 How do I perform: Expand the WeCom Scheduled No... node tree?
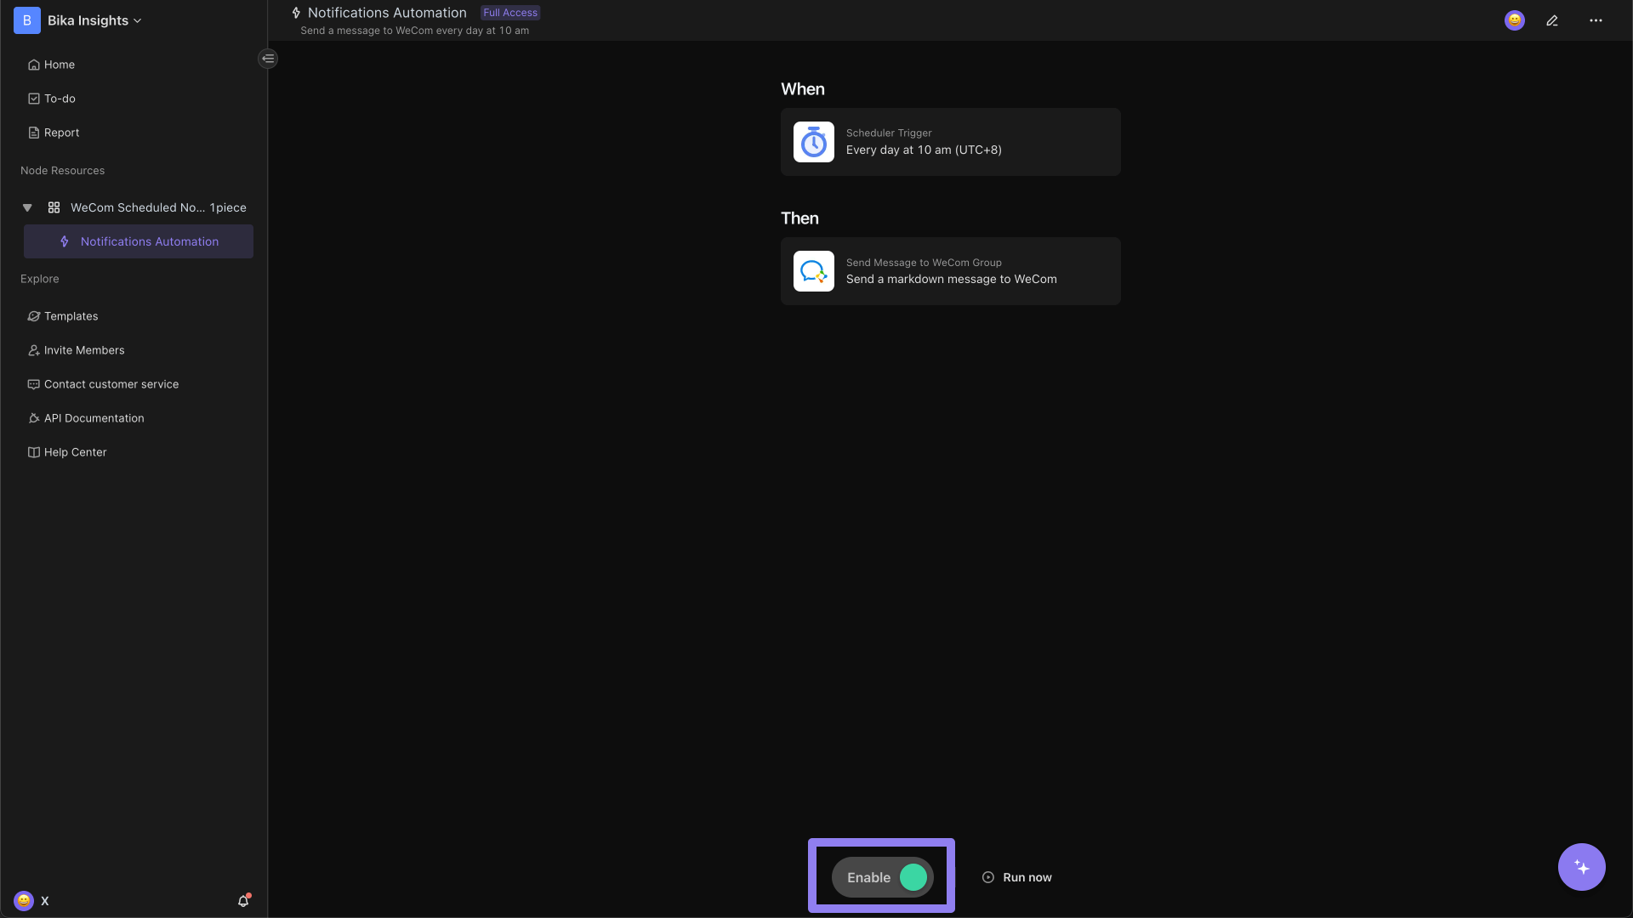[27, 207]
